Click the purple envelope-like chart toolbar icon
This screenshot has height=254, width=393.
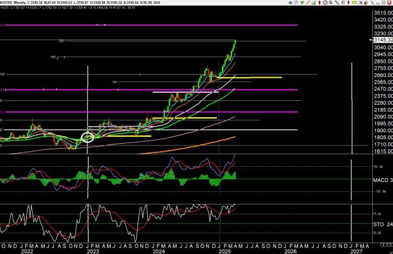(x=296, y=3)
